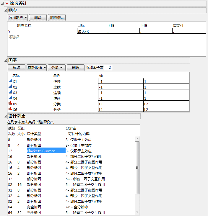Click the 添加因子数 button
The width and height of the screenshot is (208, 216).
coord(95,68)
